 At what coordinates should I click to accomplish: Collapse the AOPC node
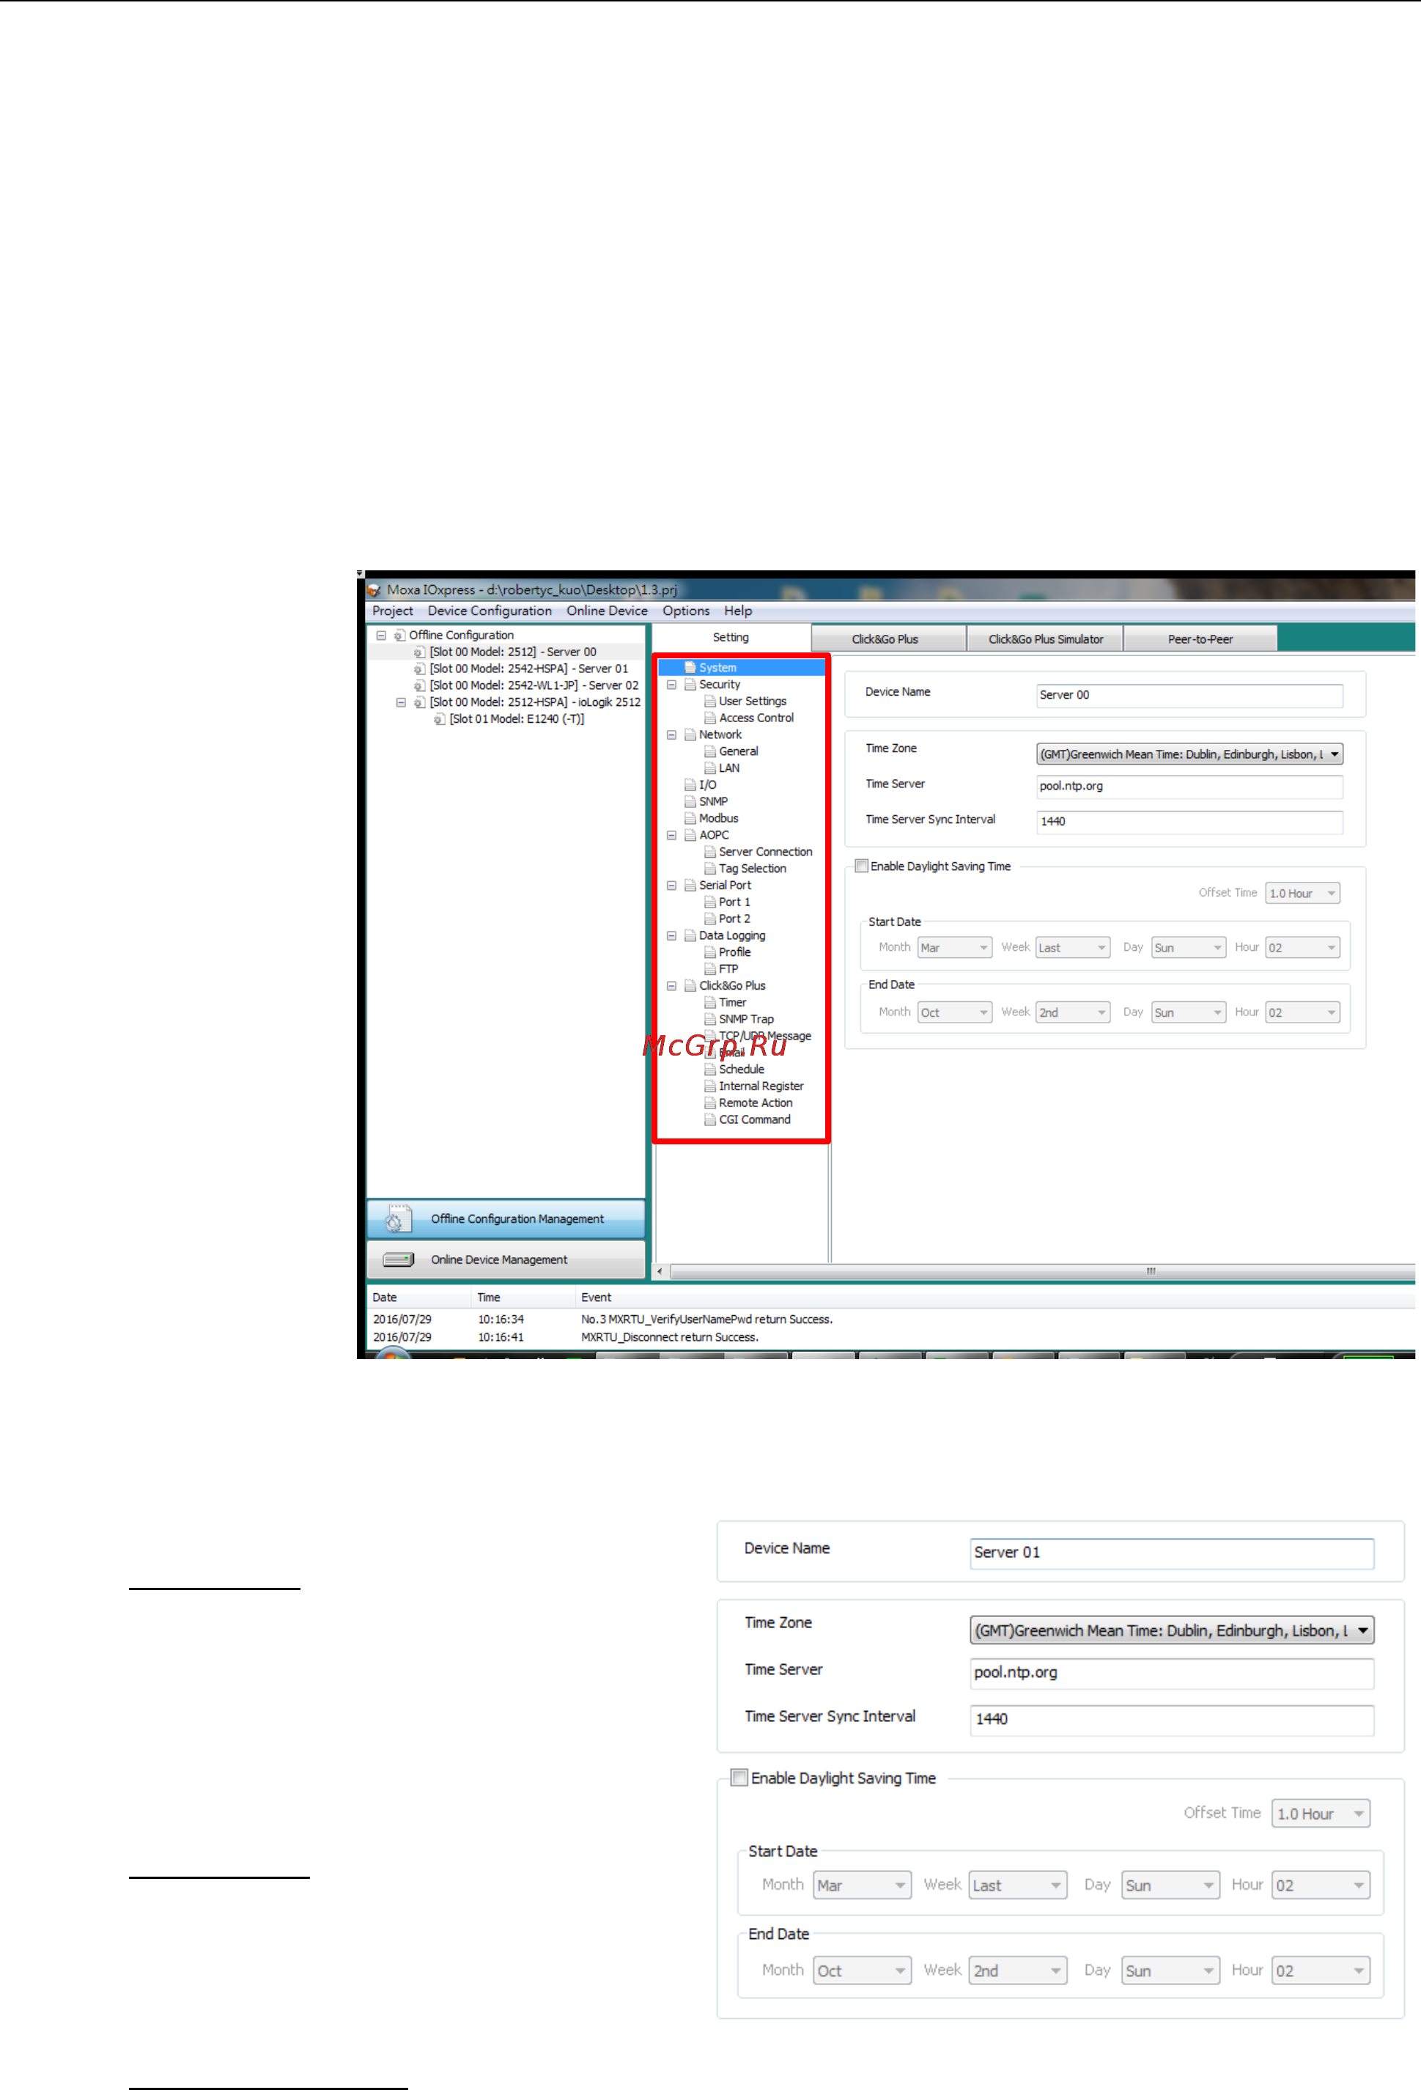point(671,836)
